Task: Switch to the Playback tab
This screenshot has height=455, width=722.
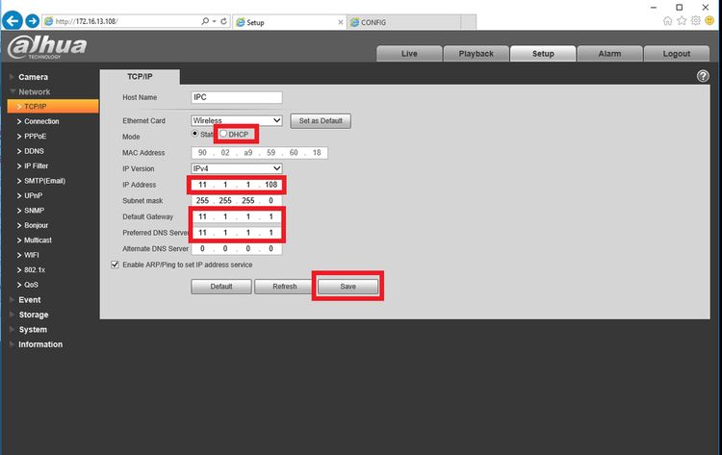Action: click(x=477, y=53)
